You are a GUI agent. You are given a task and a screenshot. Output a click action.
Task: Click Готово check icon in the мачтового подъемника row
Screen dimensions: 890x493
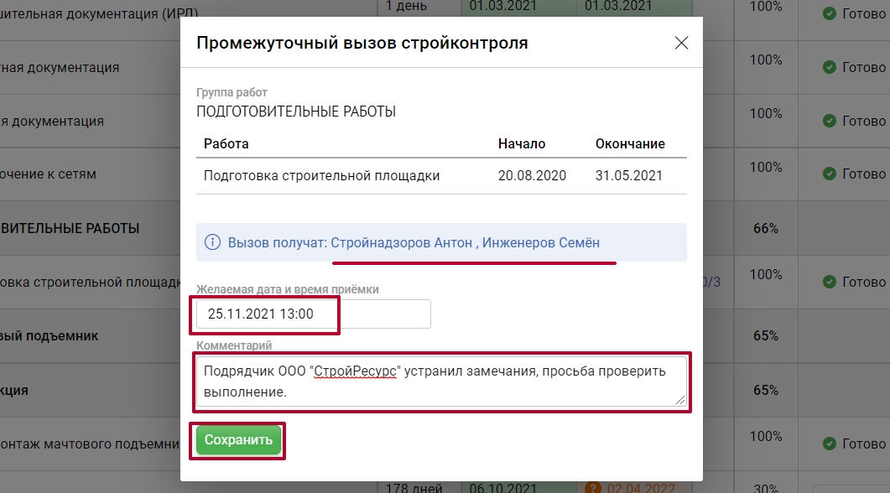coord(829,444)
